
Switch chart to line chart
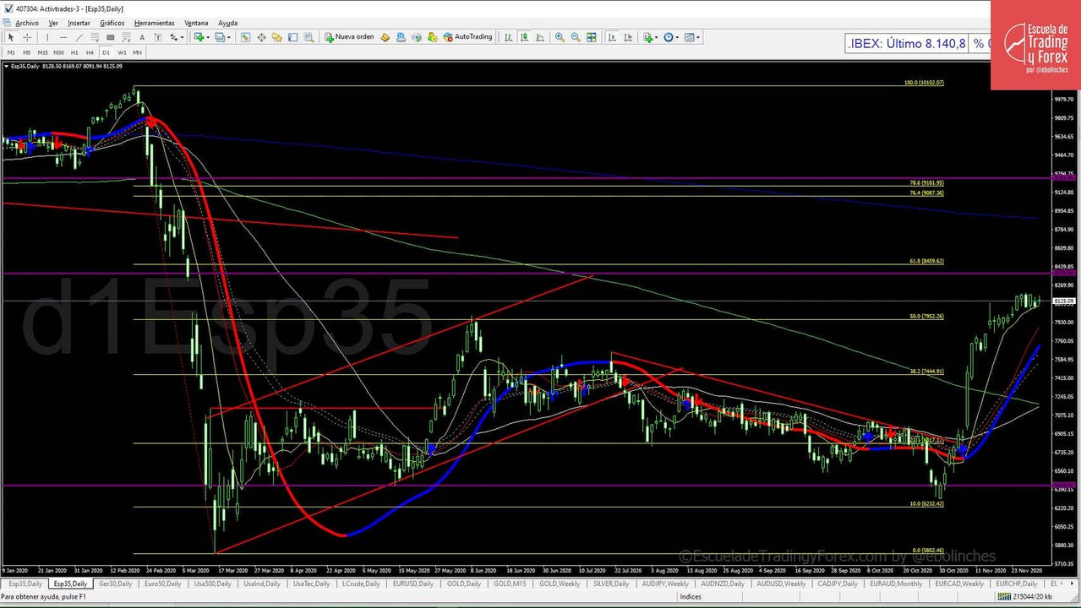(x=540, y=37)
